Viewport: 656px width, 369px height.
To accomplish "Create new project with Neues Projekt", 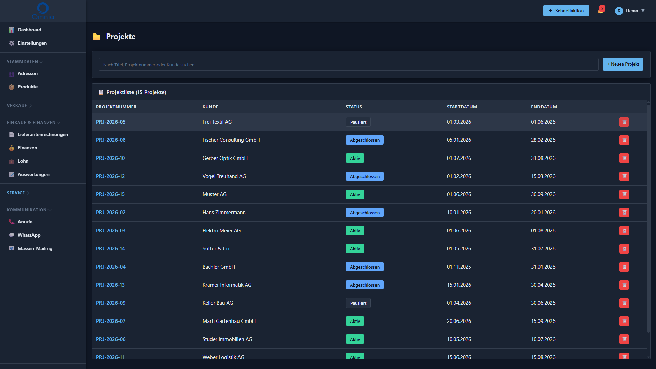I will click(623, 64).
